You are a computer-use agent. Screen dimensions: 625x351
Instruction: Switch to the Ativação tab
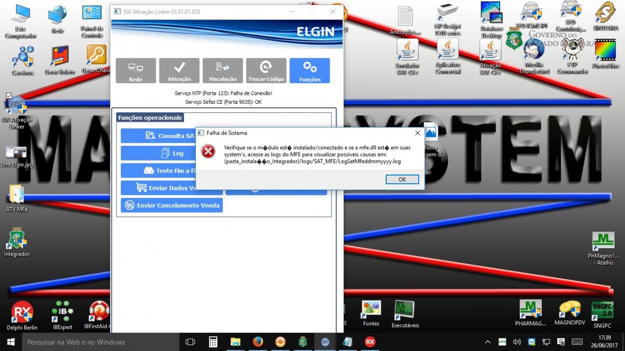click(x=179, y=71)
